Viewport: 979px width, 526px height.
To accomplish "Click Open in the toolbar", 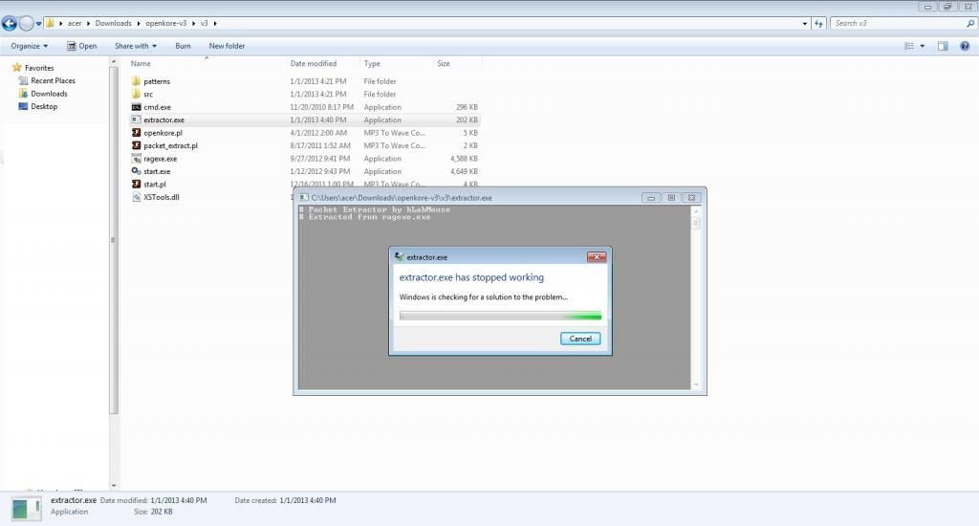I will (x=82, y=46).
